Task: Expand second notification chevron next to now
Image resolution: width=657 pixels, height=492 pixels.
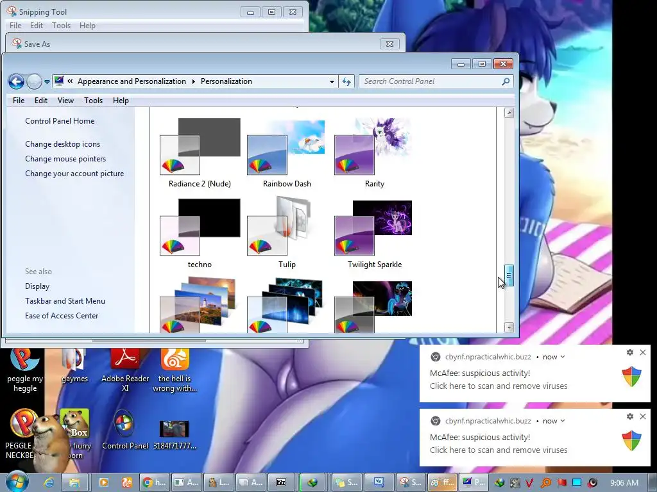Action: coord(563,421)
